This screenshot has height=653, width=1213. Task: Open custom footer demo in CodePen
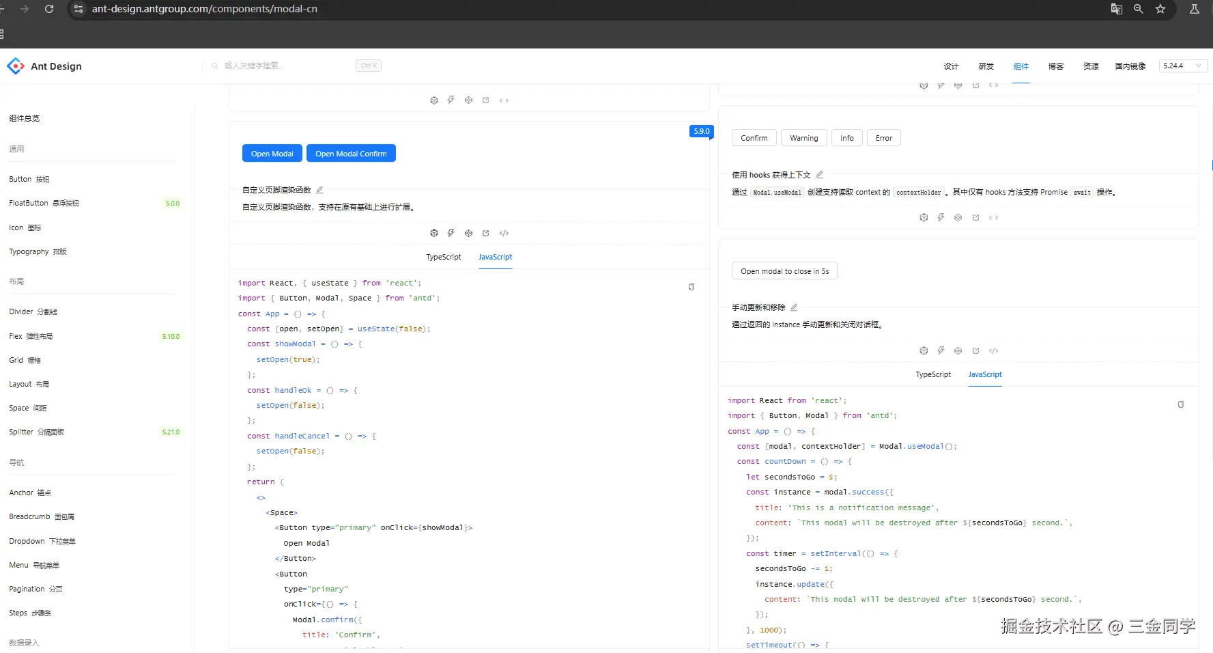468,233
